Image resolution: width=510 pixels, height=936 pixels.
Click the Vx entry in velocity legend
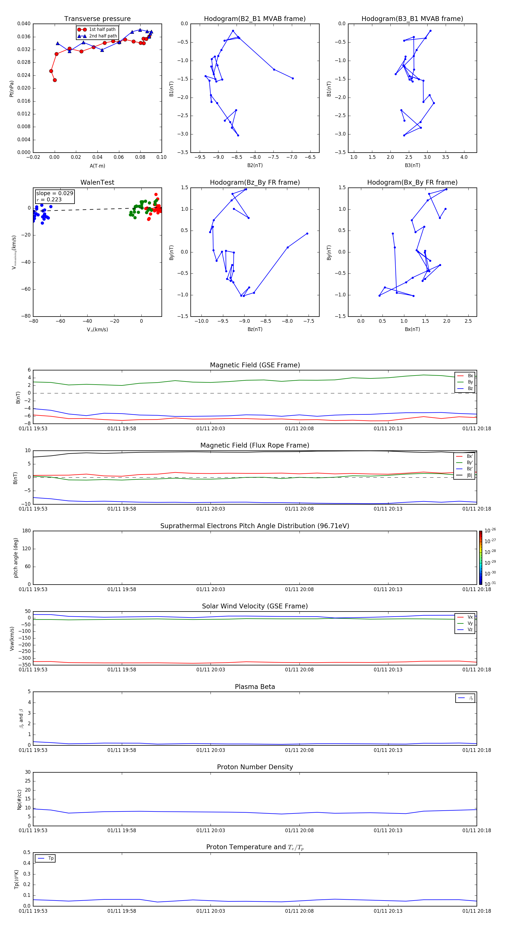(x=465, y=617)
